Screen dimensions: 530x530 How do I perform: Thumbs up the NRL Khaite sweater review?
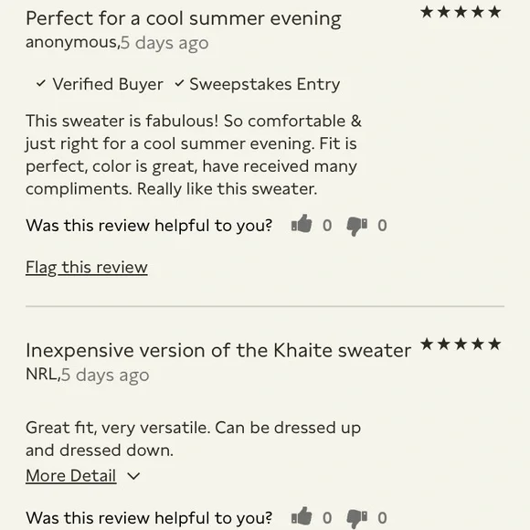click(x=302, y=516)
